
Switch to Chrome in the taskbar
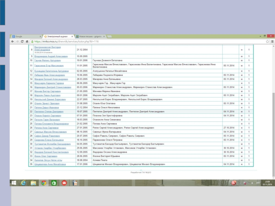click(44, 183)
